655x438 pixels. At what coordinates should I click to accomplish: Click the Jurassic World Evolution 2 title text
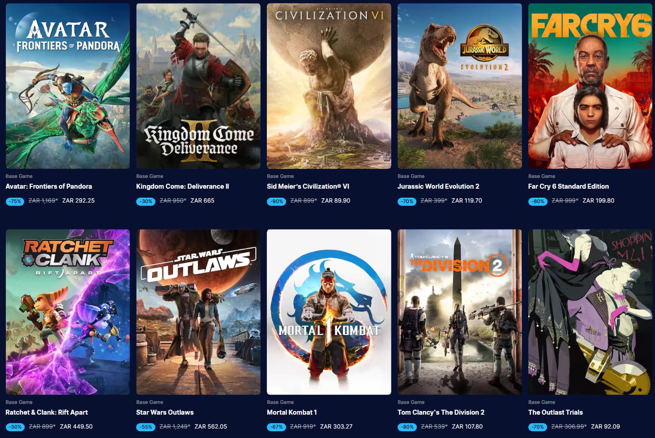(438, 186)
